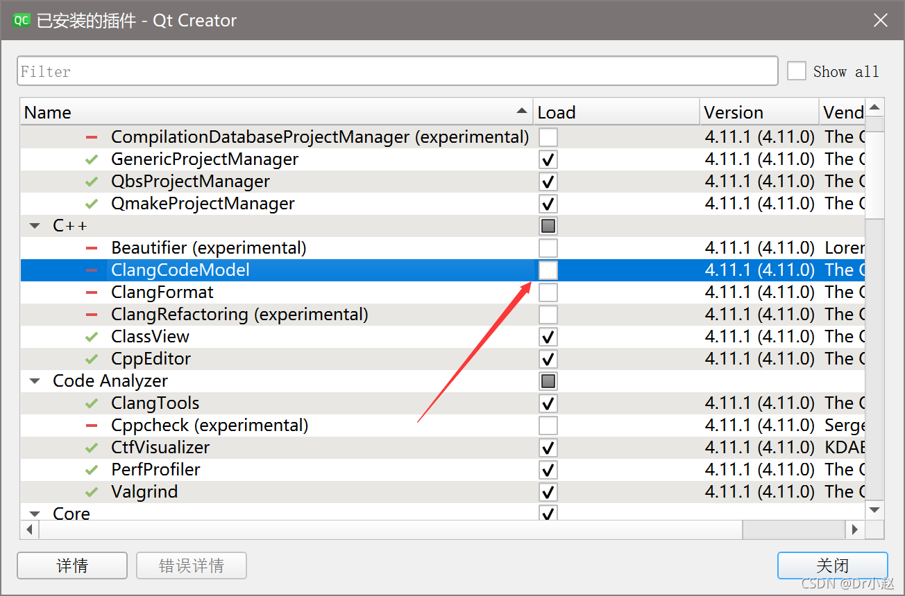
Task: Sort by Load column header
Action: pyautogui.click(x=616, y=112)
